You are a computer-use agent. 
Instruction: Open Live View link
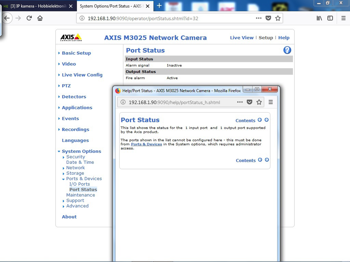[x=242, y=38]
